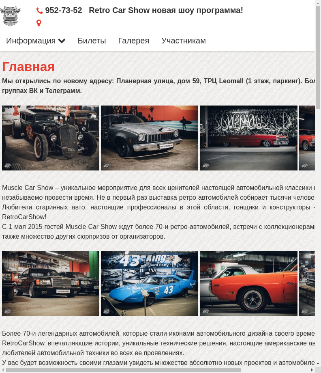Click the vertical scrollbar down arrow

point(318,363)
